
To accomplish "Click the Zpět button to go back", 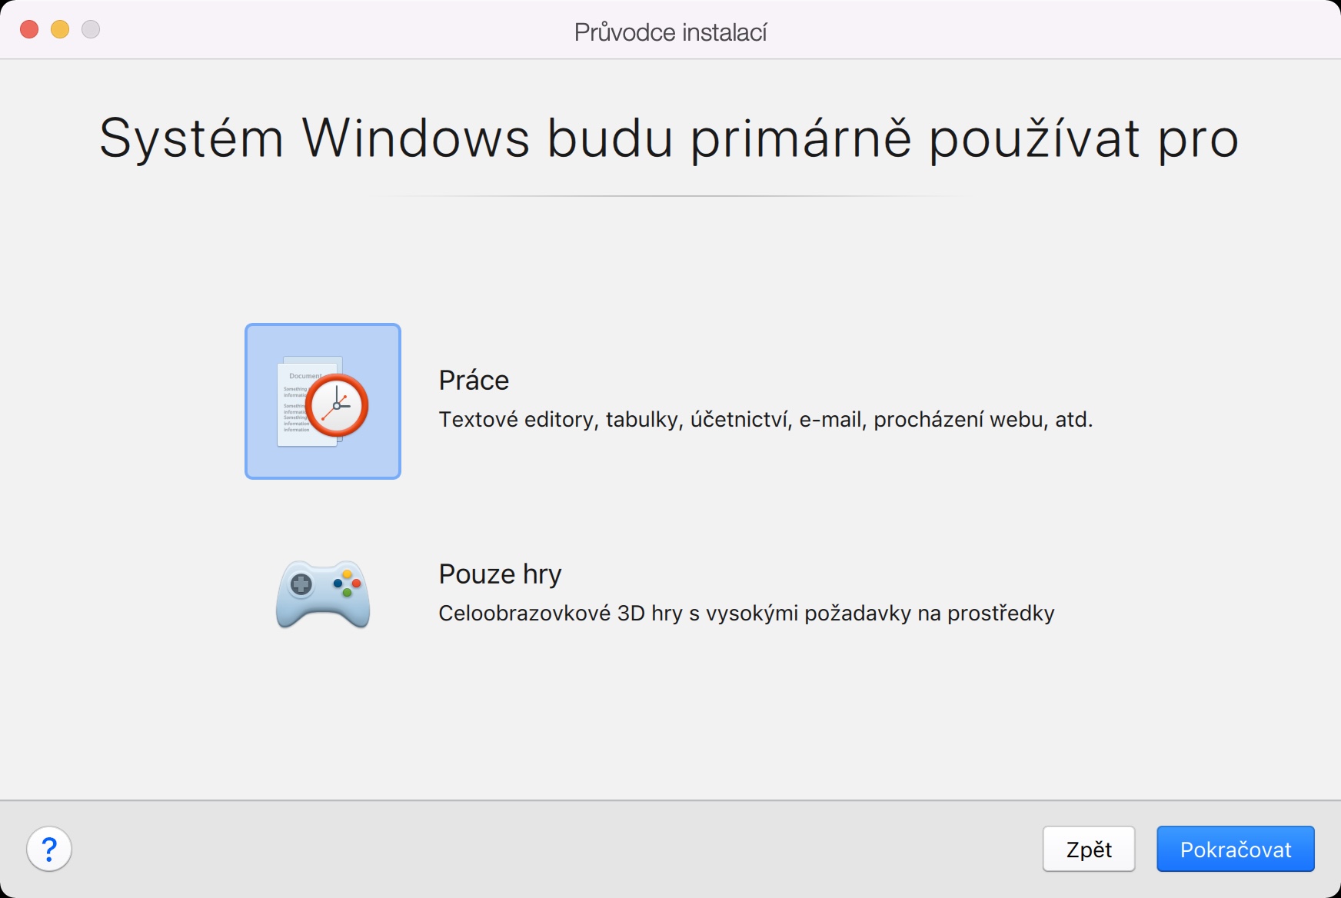I will click(1088, 849).
